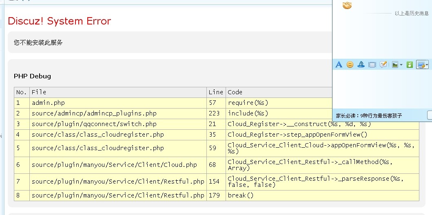Screen dimensions: 432x215
Task: Click the send picture icon
Action: [x=395, y=65]
